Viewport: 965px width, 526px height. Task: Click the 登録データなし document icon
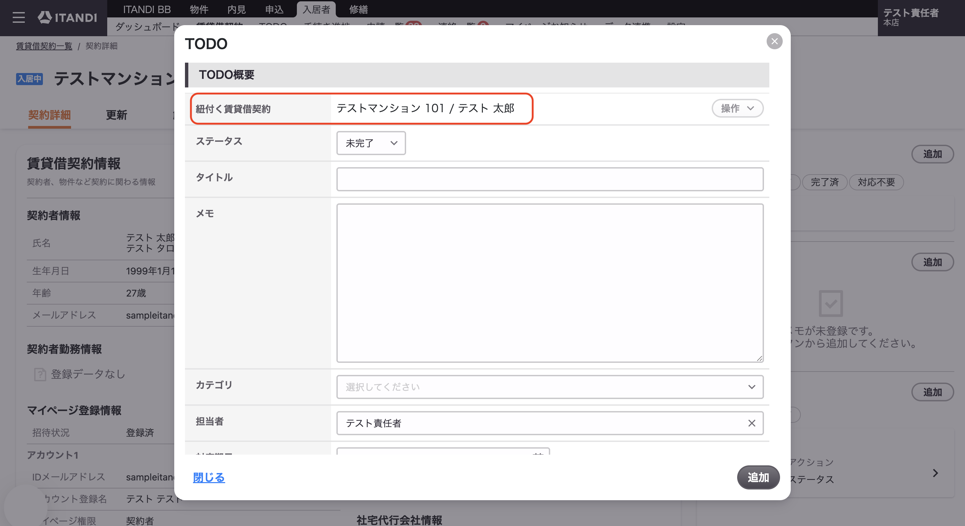coord(40,374)
